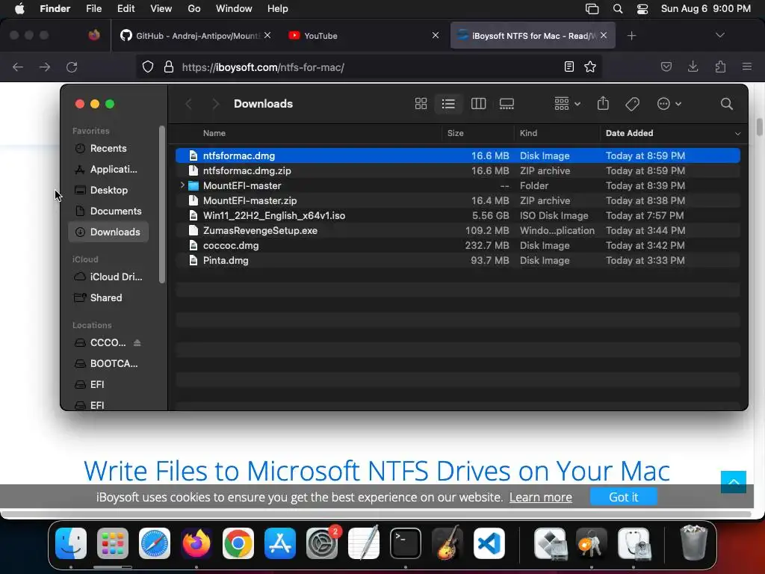The height and width of the screenshot is (574, 765).
Task: Select ZumasRevengeSetup.exe file
Action: pos(458,230)
